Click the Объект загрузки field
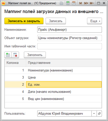 tap(70, 38)
